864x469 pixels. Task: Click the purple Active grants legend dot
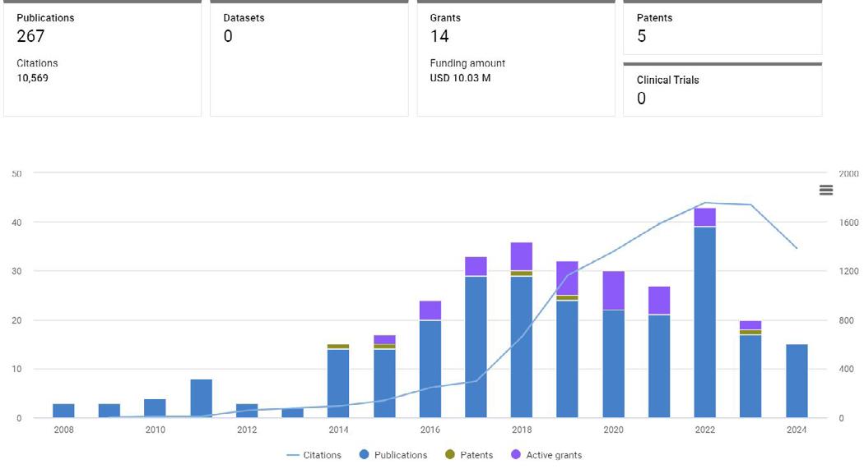[x=516, y=455]
